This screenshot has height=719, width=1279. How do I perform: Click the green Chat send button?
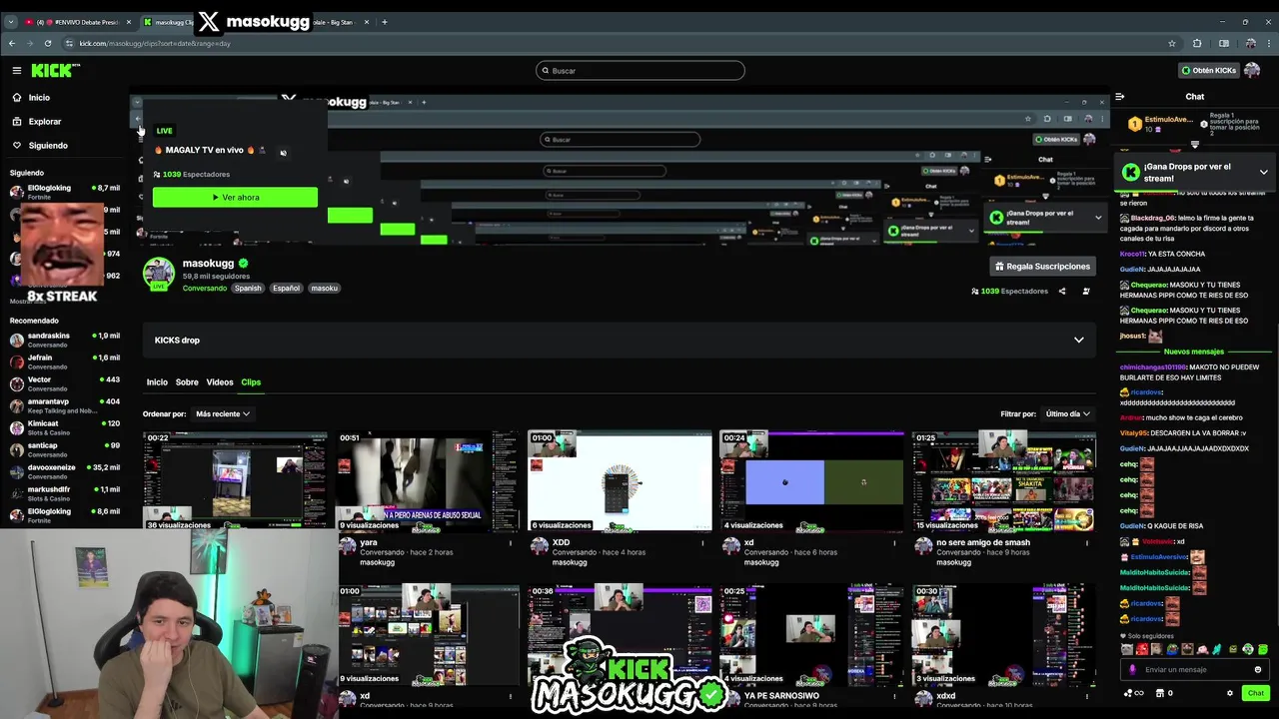coord(1255,693)
